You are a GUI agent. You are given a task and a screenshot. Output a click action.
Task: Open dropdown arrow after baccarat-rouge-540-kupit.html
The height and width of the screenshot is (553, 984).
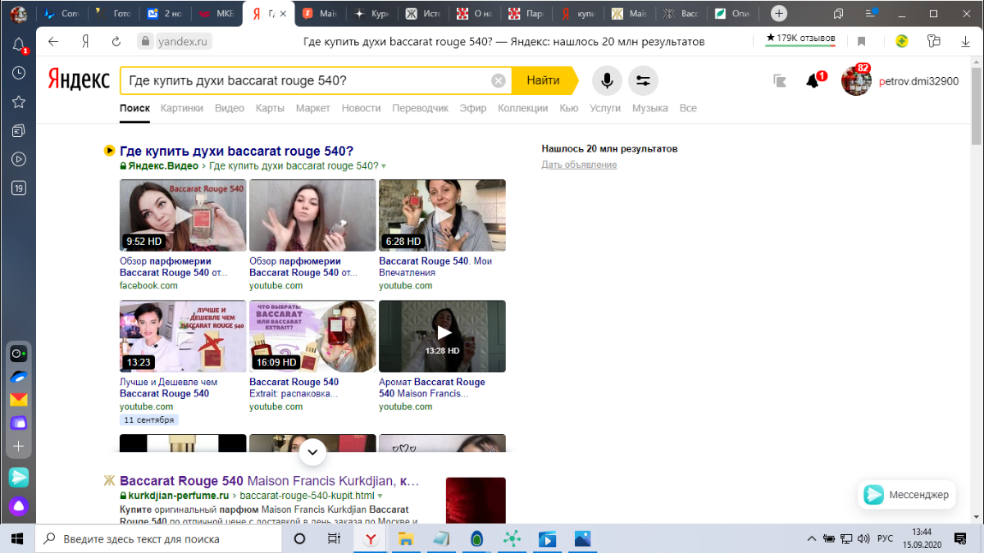click(x=380, y=496)
